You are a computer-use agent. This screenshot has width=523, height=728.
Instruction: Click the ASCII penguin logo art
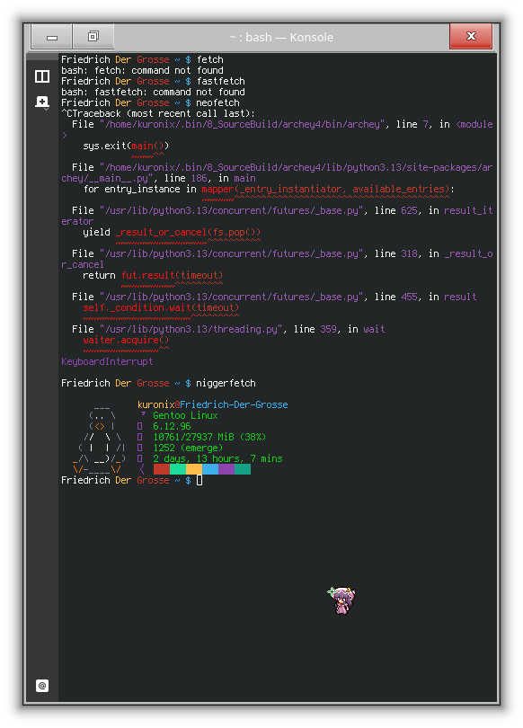[x=100, y=438]
